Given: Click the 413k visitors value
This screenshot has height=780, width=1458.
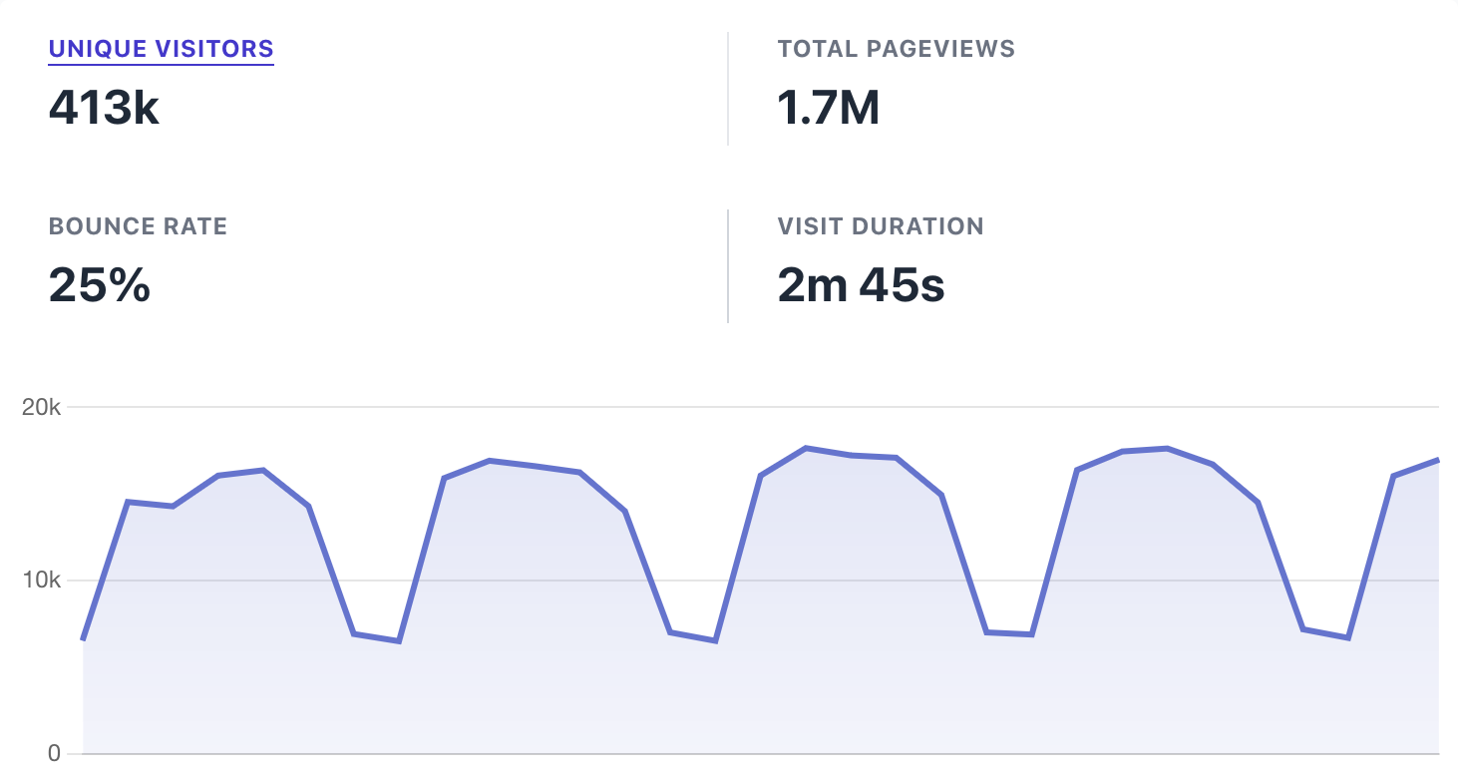Looking at the screenshot, I should coord(104,107).
